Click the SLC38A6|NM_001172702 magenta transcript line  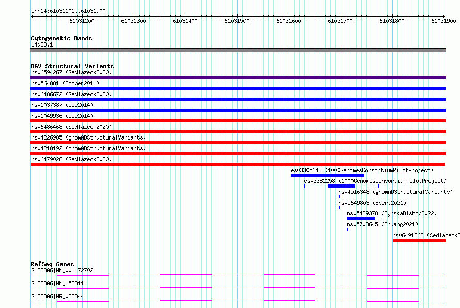coord(238,275)
